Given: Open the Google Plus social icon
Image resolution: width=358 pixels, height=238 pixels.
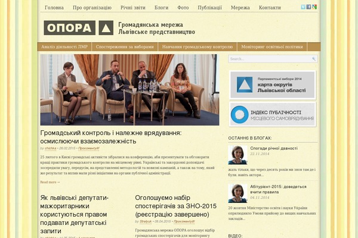Looking at the screenshot, I should pyautogui.click(x=314, y=7).
